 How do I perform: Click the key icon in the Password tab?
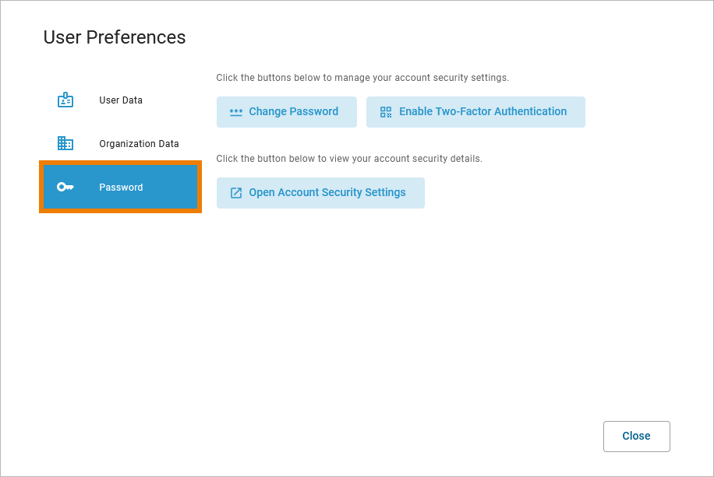pyautogui.click(x=65, y=188)
